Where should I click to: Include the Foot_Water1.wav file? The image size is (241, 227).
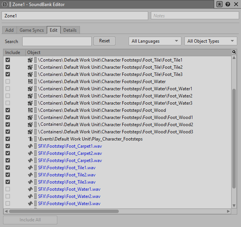tap(8, 189)
